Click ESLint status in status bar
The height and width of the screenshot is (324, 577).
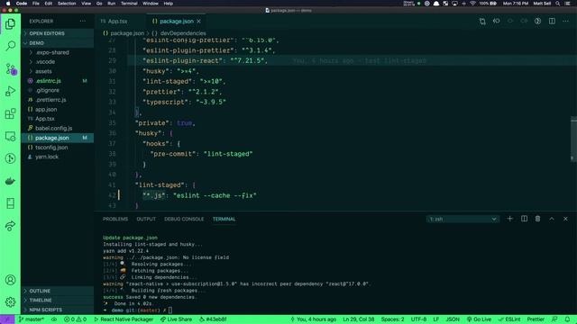509,319
